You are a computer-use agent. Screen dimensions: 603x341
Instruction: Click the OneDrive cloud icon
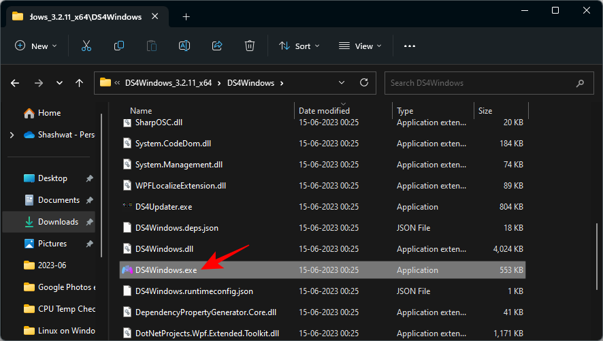click(x=29, y=135)
